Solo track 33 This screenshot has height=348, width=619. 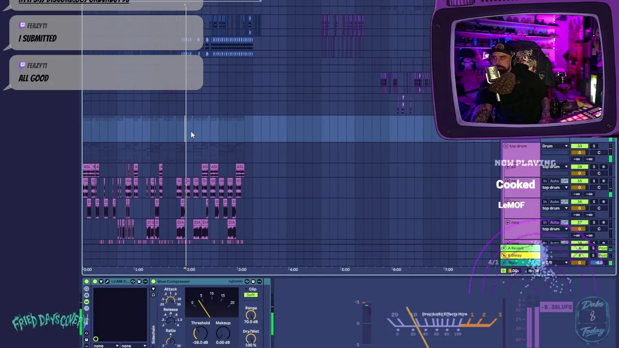[594, 146]
